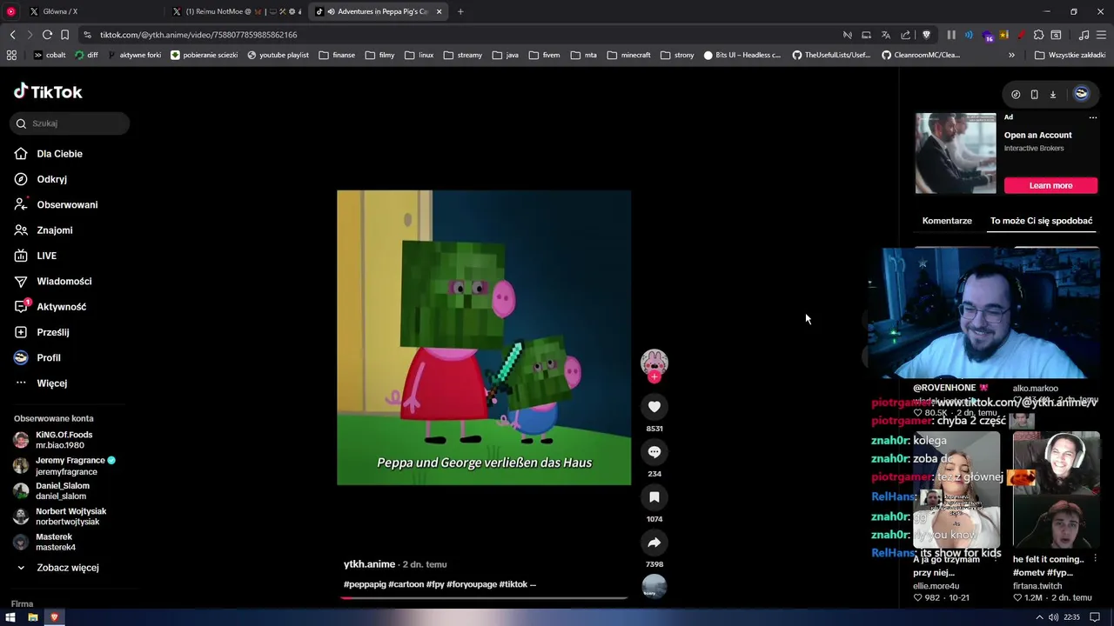Screen dimensions: 1114x626
Task: Open ytkh.anime creator profile link
Action: pyautogui.click(x=369, y=564)
